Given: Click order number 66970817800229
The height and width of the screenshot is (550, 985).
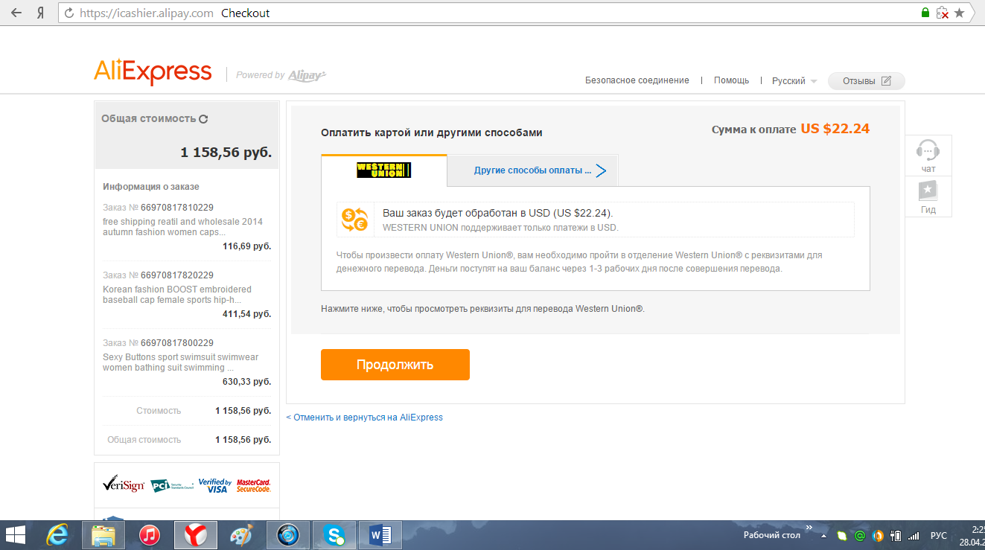Looking at the screenshot, I should pyautogui.click(x=177, y=343).
